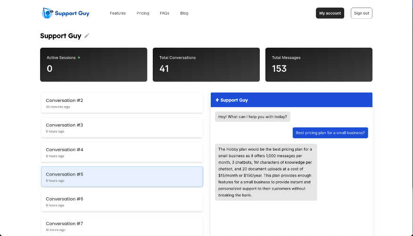Click the Total Conversations card
The height and width of the screenshot is (236, 413).
pos(206,65)
